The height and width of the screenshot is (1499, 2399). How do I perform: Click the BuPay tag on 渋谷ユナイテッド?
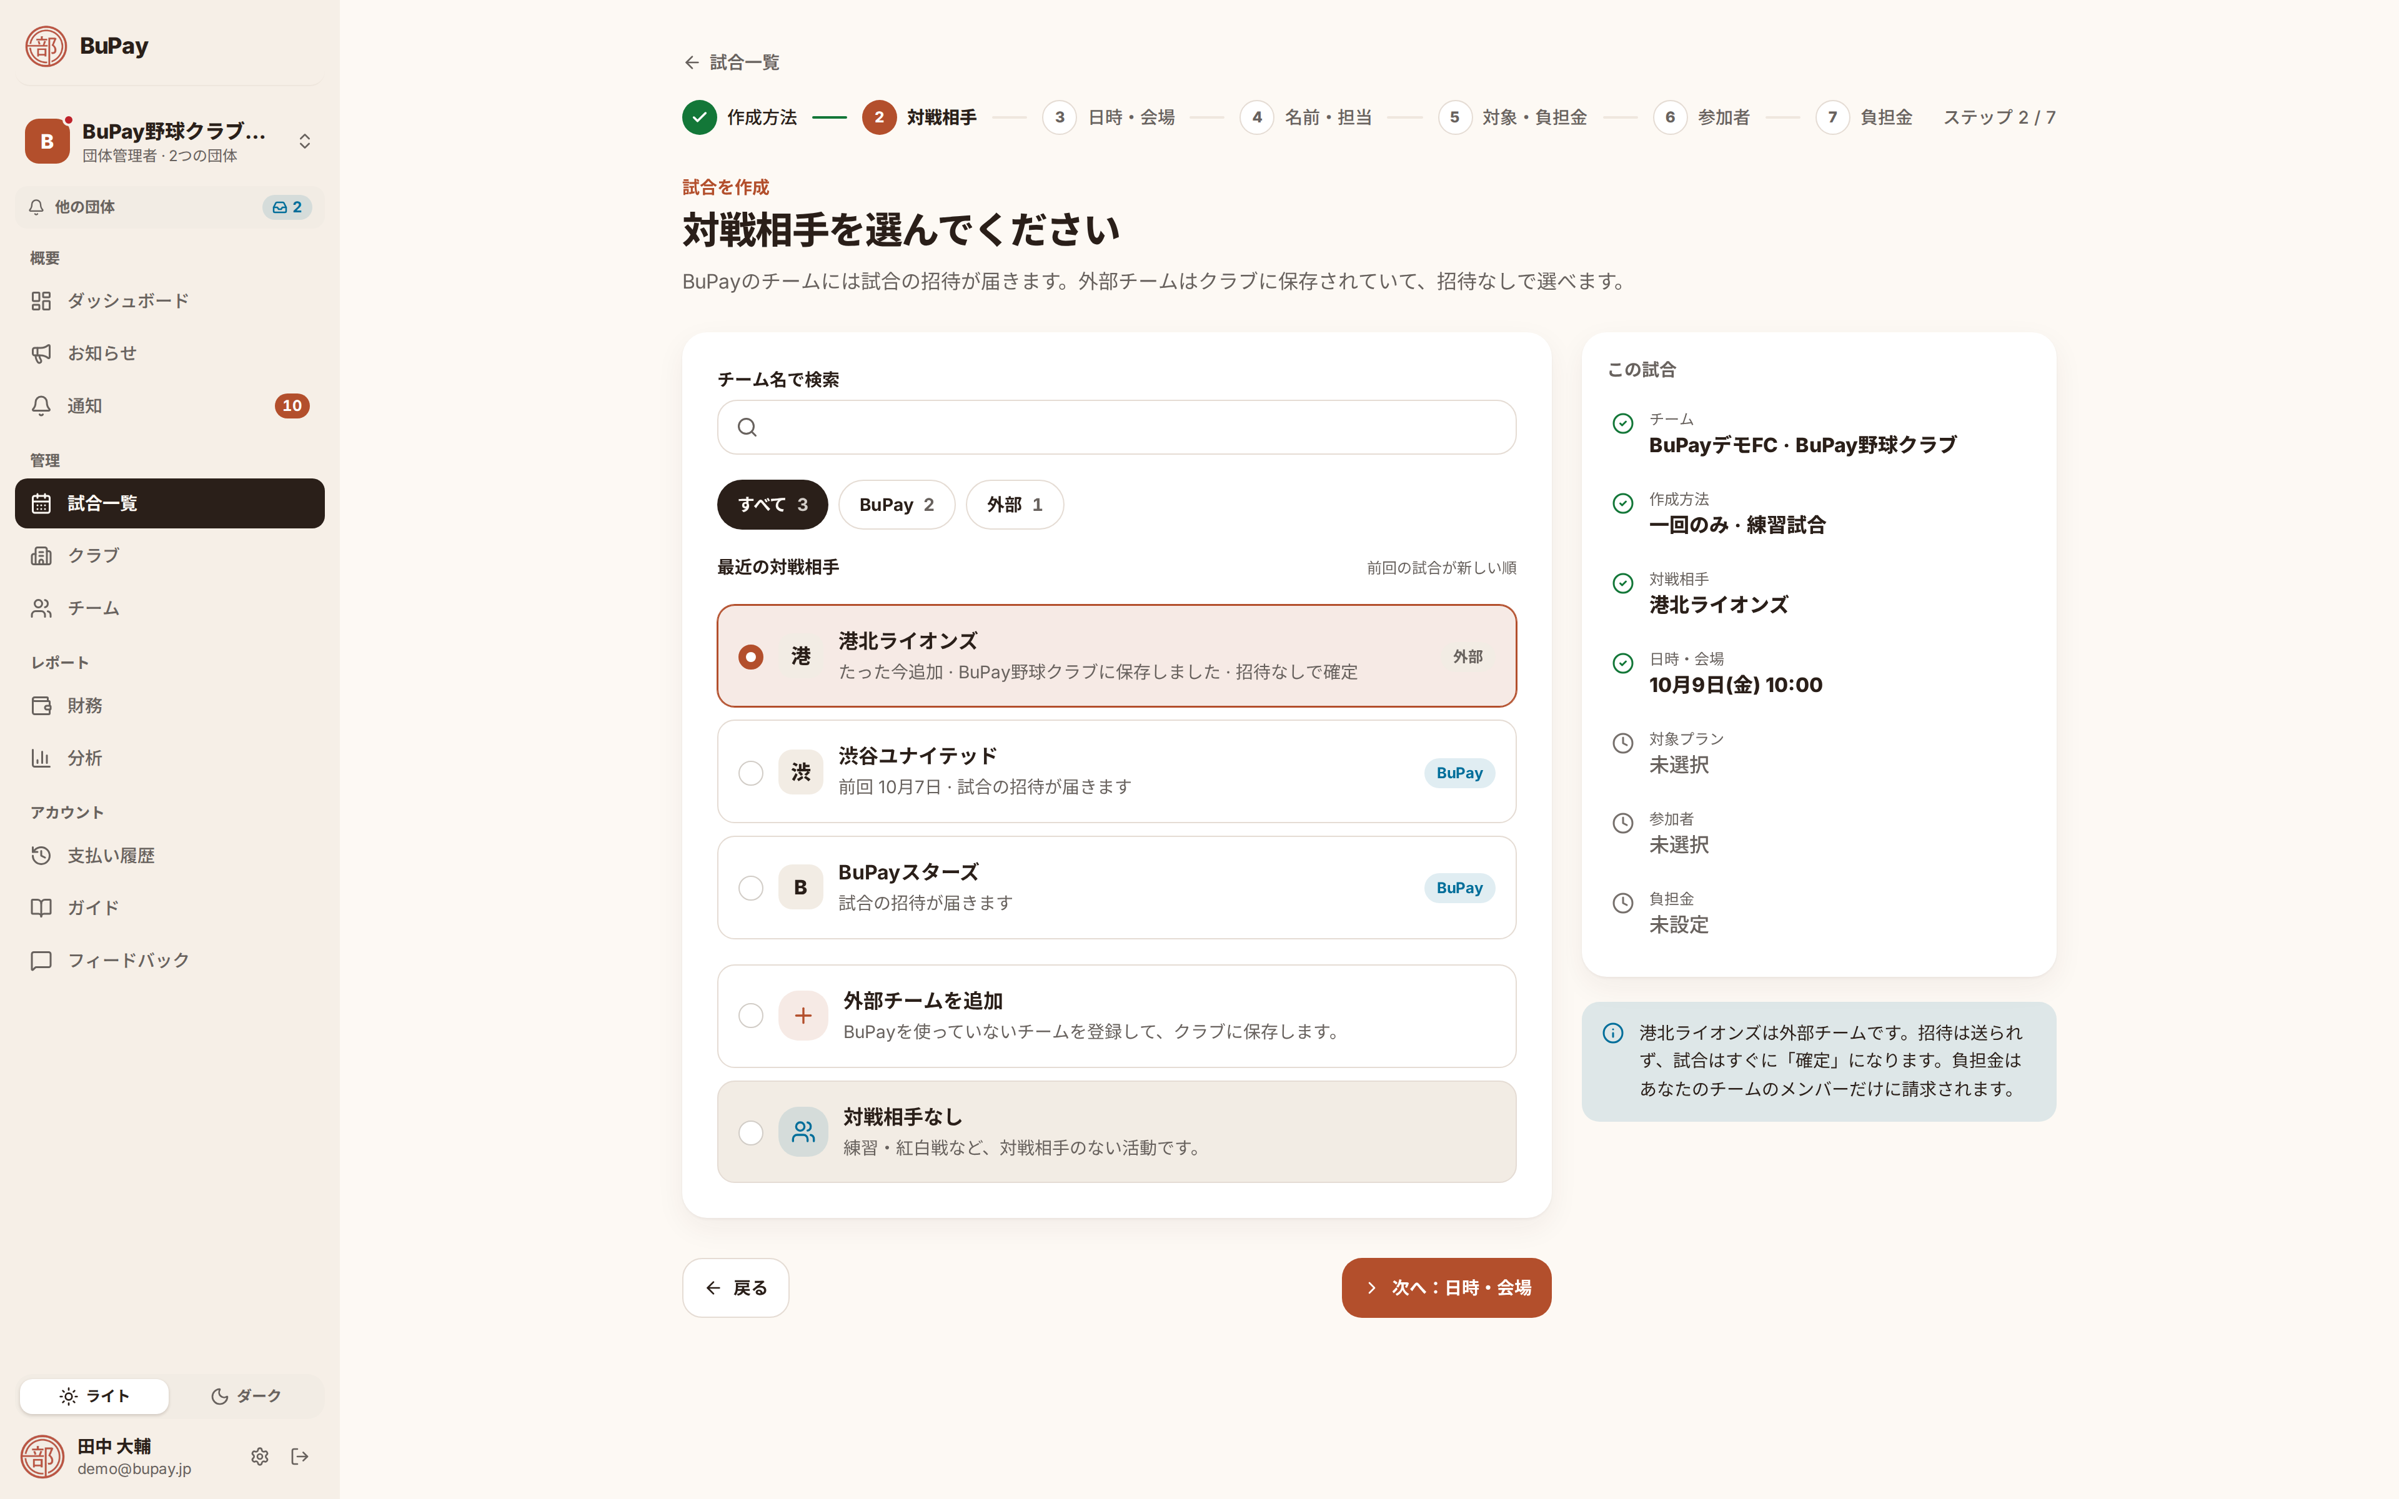pyautogui.click(x=1459, y=773)
